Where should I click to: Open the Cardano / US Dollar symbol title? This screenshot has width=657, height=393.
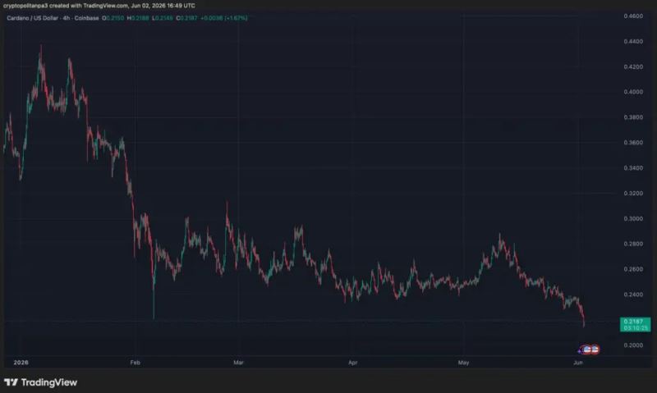[32, 18]
